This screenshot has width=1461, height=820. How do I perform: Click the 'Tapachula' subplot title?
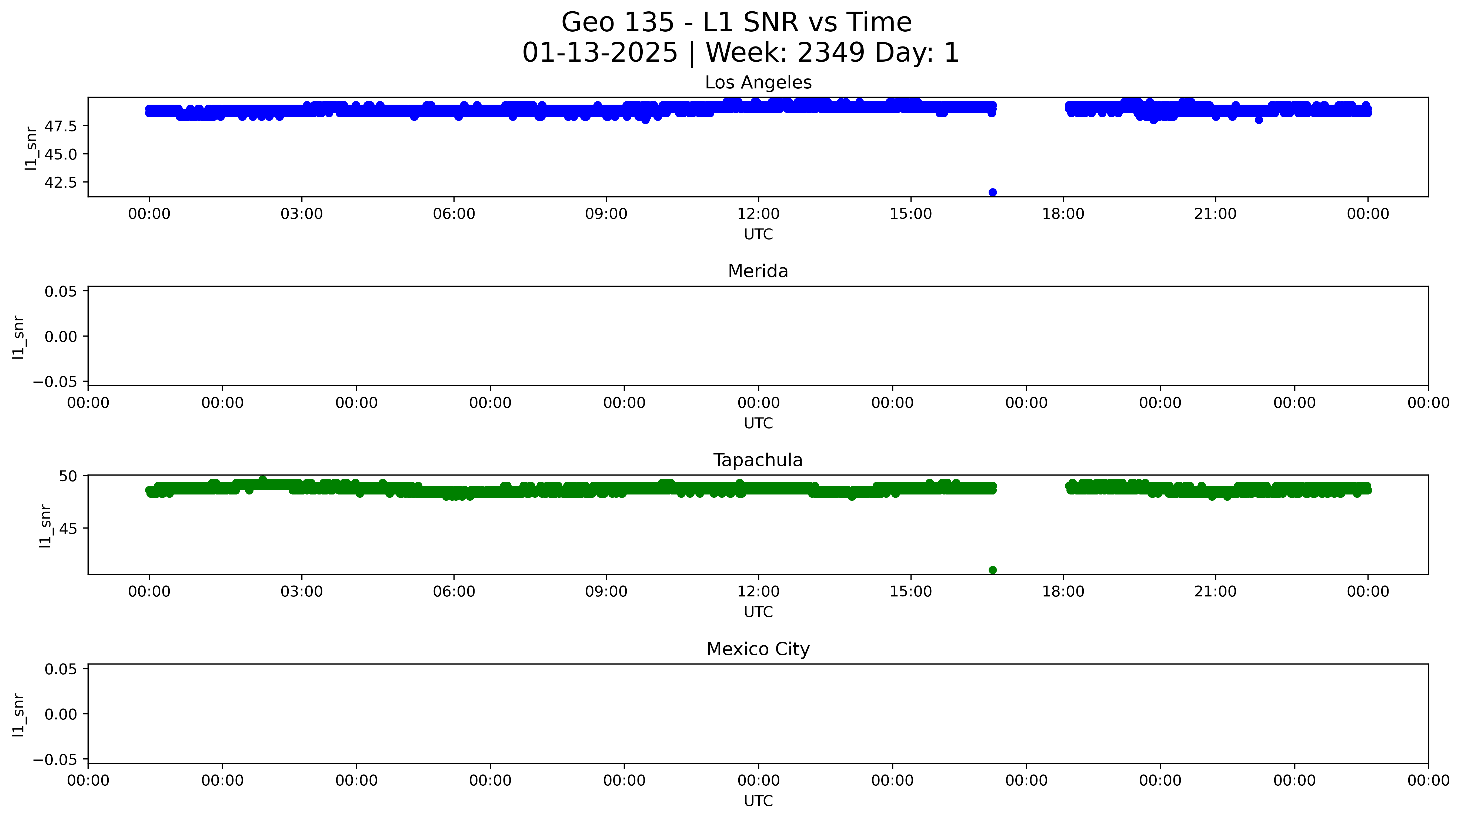758,460
